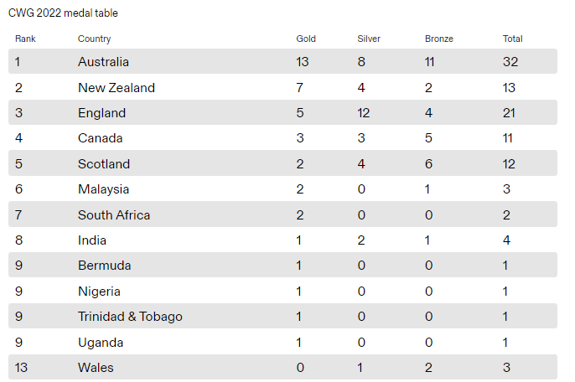This screenshot has width=575, height=382.
Task: Click Malaysia in the table
Action: (103, 189)
